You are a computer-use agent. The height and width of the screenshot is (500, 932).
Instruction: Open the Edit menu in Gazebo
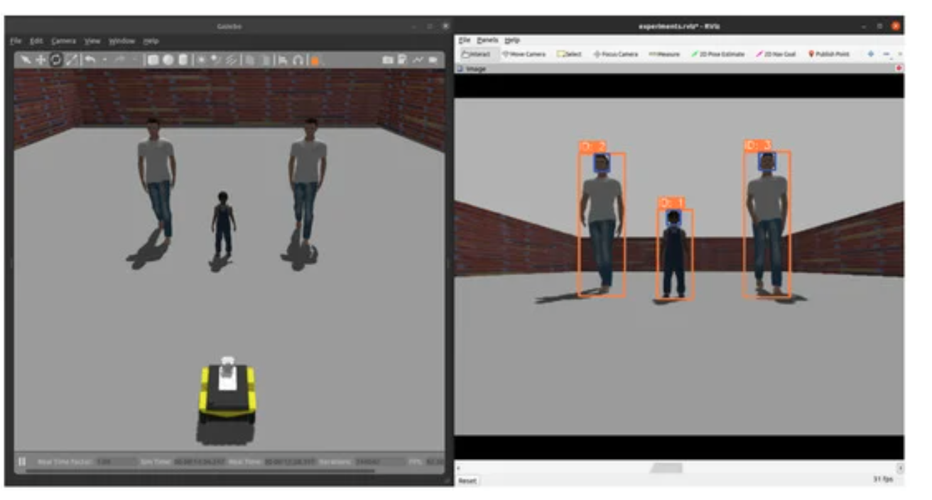pos(36,41)
